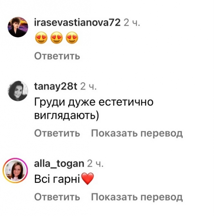Screen dimensions: 214x216
Task: Click the timestamp next to irasevastianova72
Action: tap(132, 23)
